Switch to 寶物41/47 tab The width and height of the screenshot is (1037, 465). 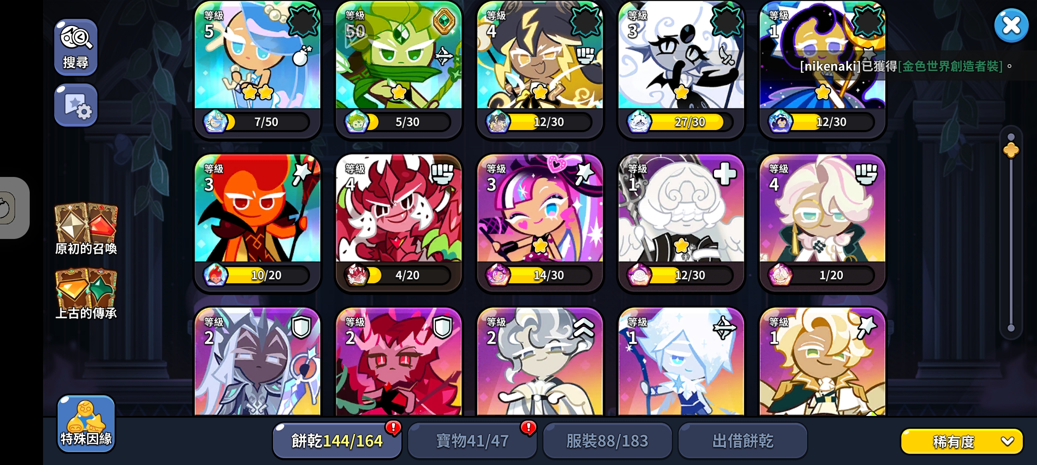pos(472,441)
